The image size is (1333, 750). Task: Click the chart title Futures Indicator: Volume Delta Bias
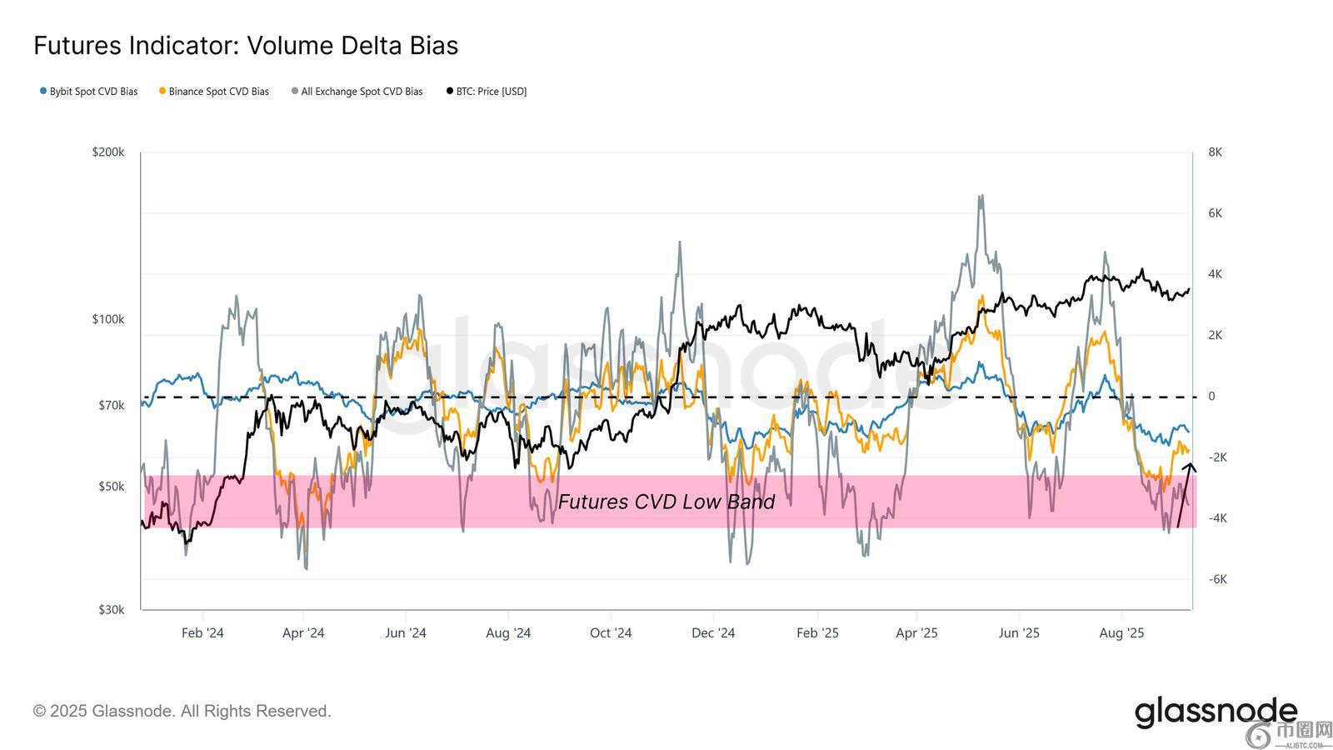(x=246, y=45)
